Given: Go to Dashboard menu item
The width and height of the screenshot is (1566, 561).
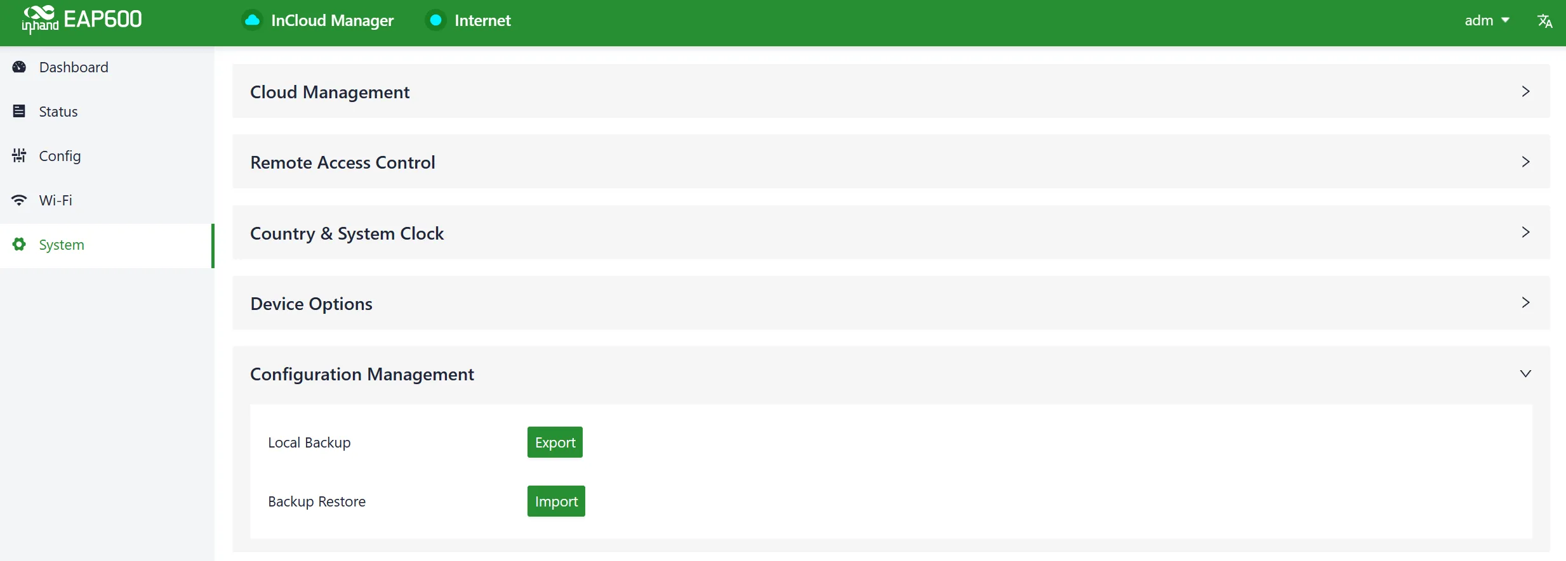Looking at the screenshot, I should [107, 67].
